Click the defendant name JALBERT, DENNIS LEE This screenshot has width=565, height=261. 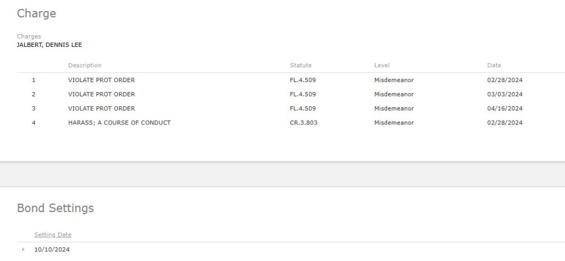click(49, 45)
